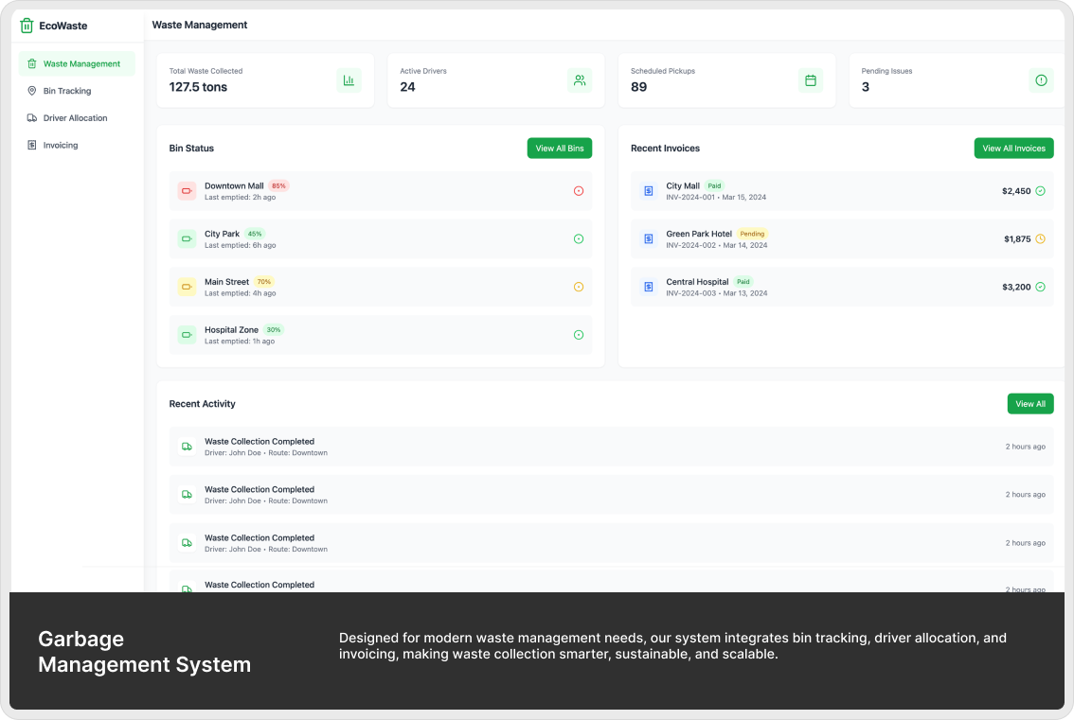Click "Last emptied: 2h ago" text
The image size is (1074, 720).
(x=240, y=197)
